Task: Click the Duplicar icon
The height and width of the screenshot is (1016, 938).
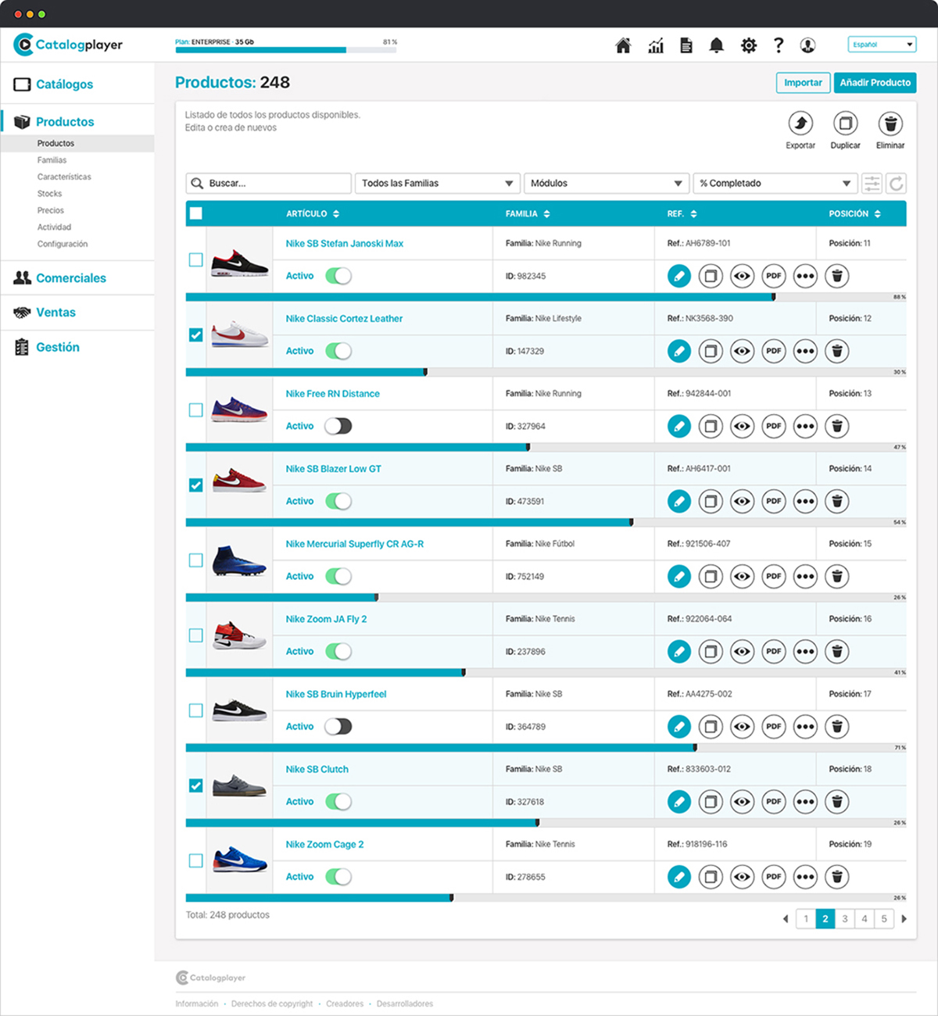Action: [x=845, y=123]
